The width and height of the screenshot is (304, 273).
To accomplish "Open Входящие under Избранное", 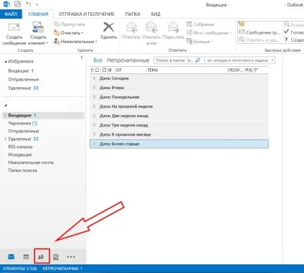I will click(x=21, y=70).
